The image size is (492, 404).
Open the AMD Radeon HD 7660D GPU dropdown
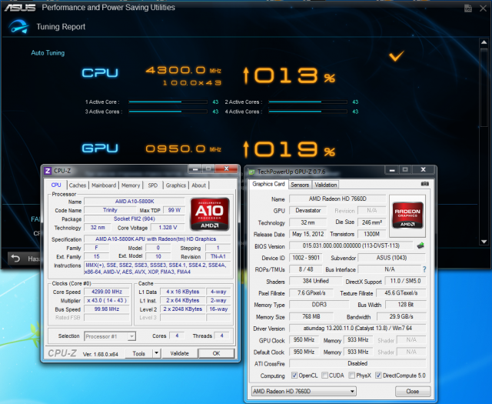(x=304, y=391)
